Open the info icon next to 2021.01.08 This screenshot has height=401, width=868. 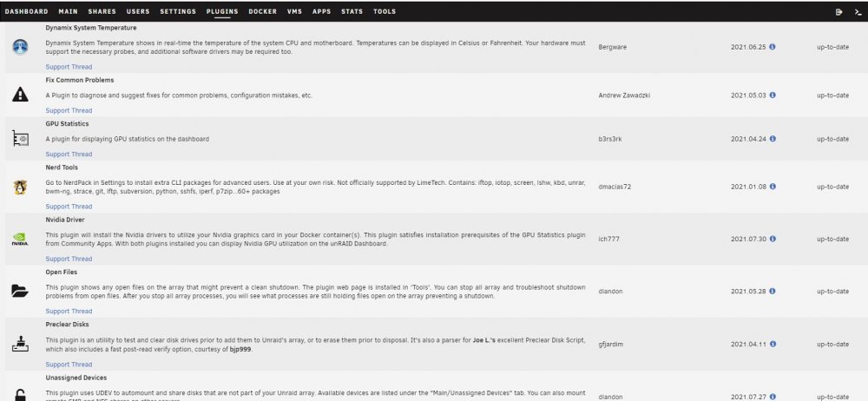773,187
